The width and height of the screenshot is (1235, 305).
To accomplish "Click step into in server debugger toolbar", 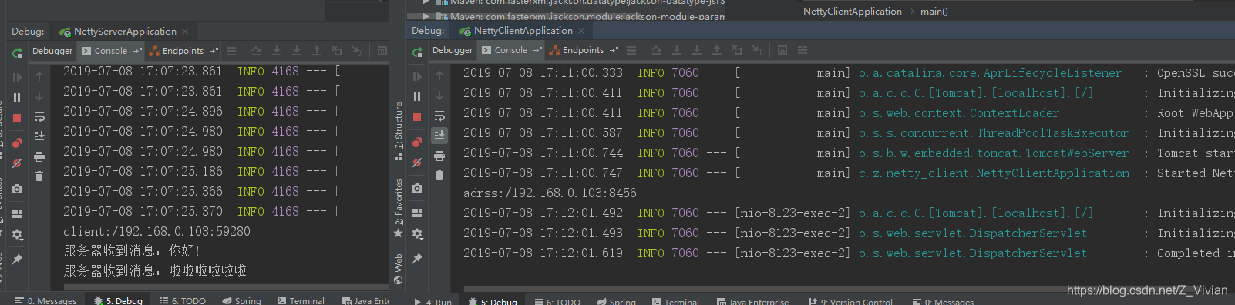I will [277, 51].
